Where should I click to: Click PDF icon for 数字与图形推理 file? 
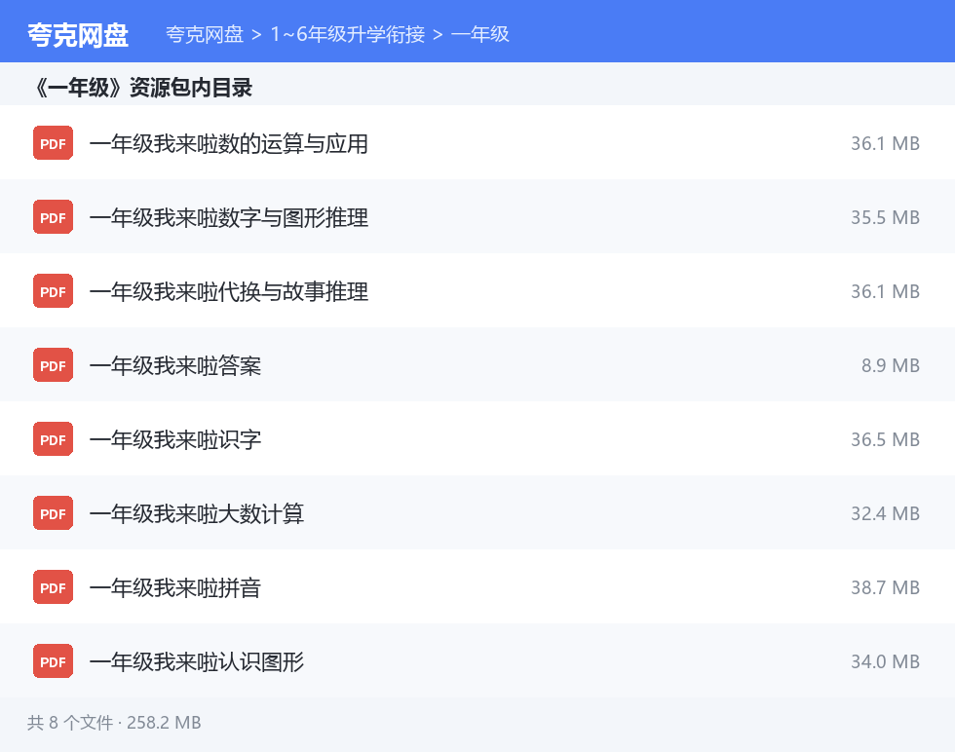coord(53,217)
